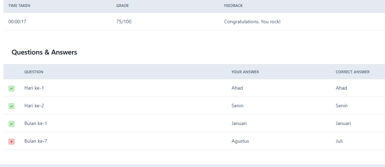
Task: Click the QUESTION column header
Action: click(34, 72)
